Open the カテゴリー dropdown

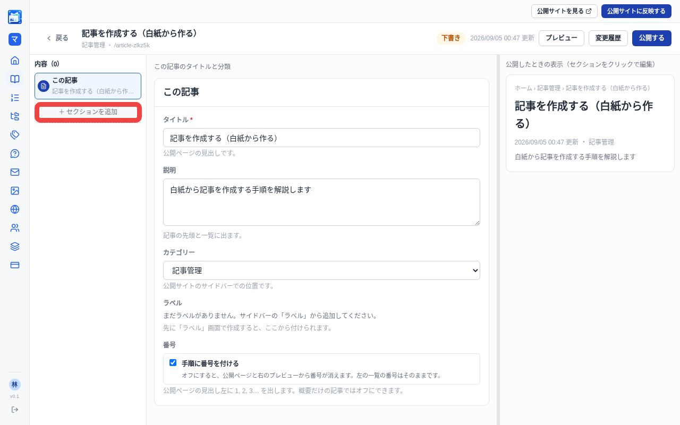pos(321,270)
